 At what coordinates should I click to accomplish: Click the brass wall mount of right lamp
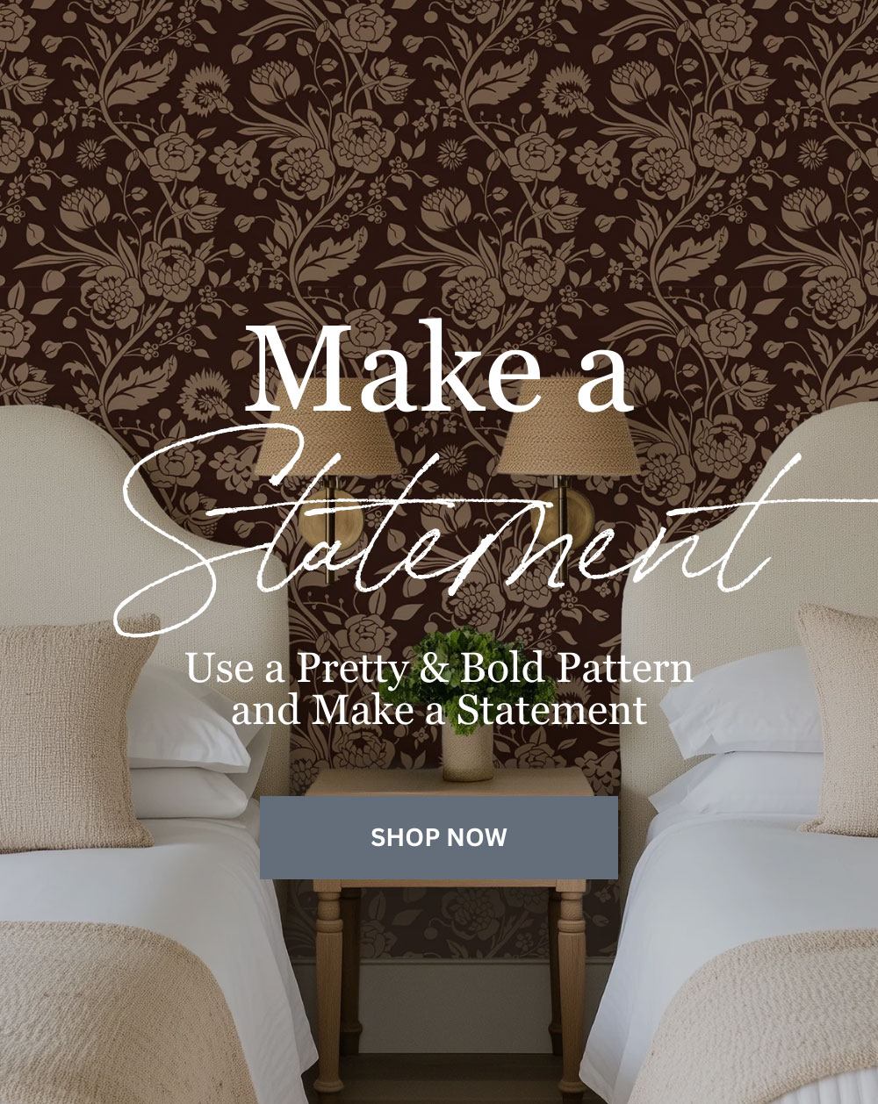[x=569, y=520]
